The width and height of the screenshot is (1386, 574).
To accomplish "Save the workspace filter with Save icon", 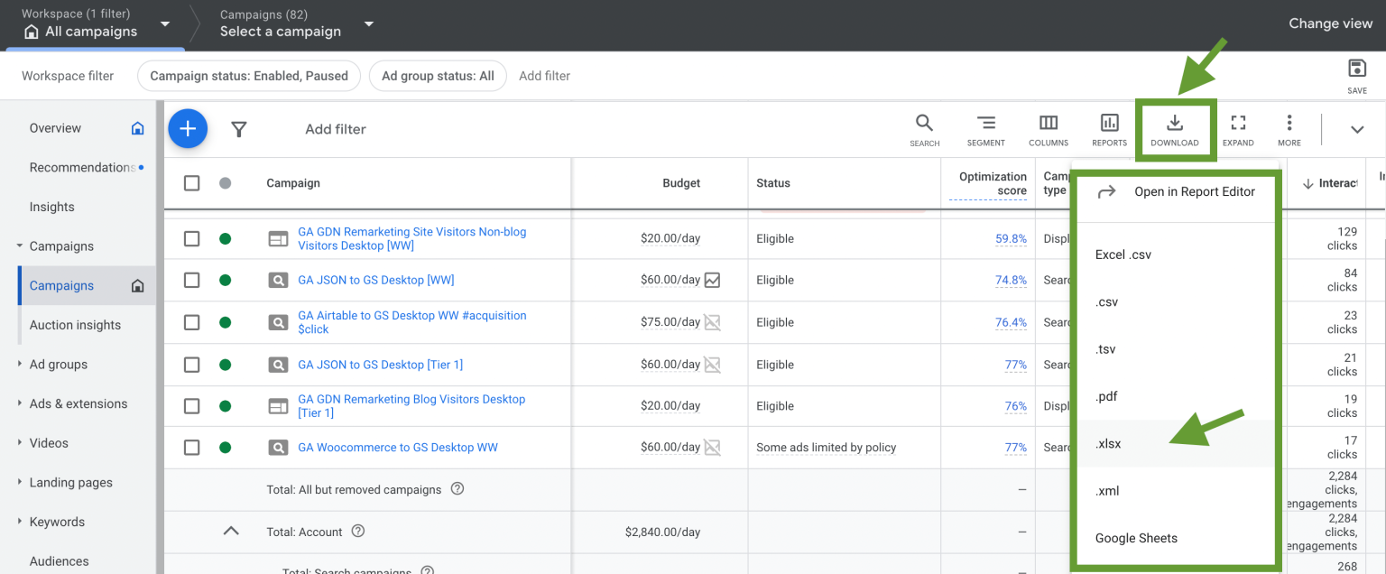I will click(1356, 75).
